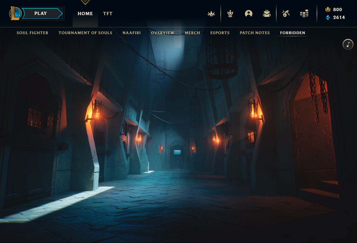Viewport: 357px width, 243px height.
Task: Open the Collection backpack icon
Action: click(x=267, y=14)
